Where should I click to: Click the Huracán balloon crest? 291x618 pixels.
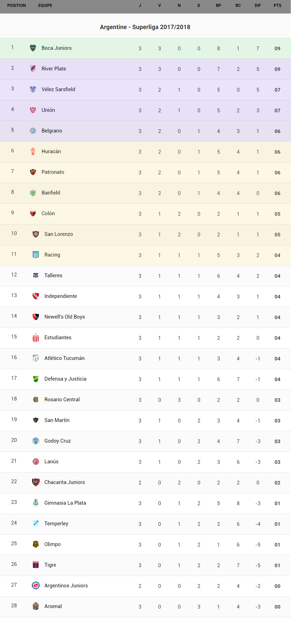(33, 151)
